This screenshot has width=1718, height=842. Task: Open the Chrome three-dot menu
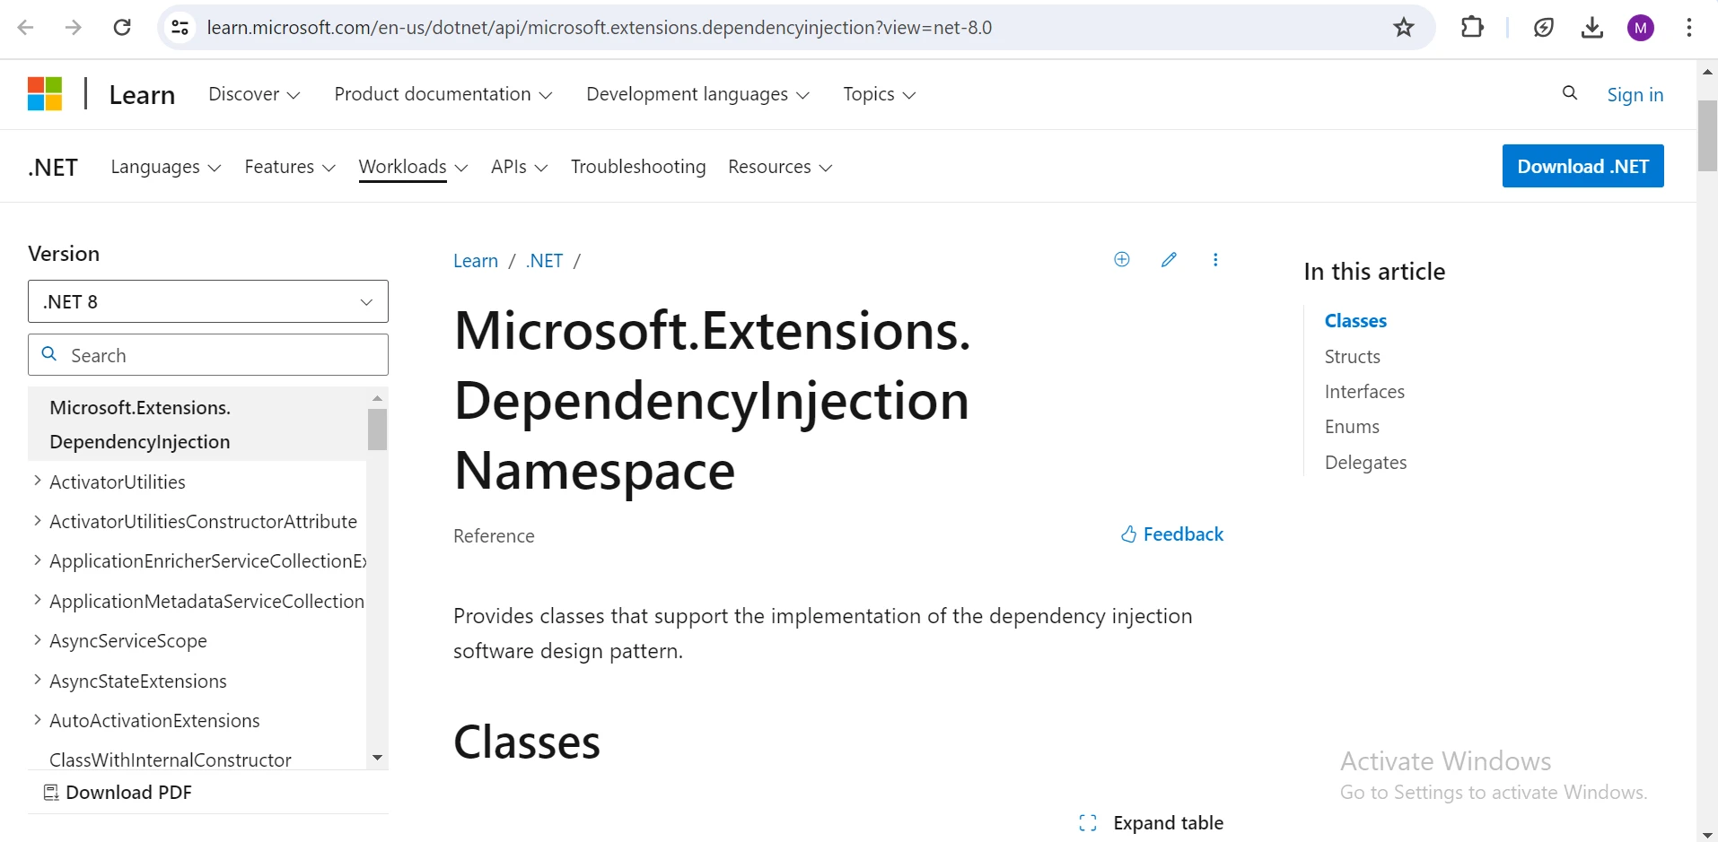pyautogui.click(x=1689, y=28)
